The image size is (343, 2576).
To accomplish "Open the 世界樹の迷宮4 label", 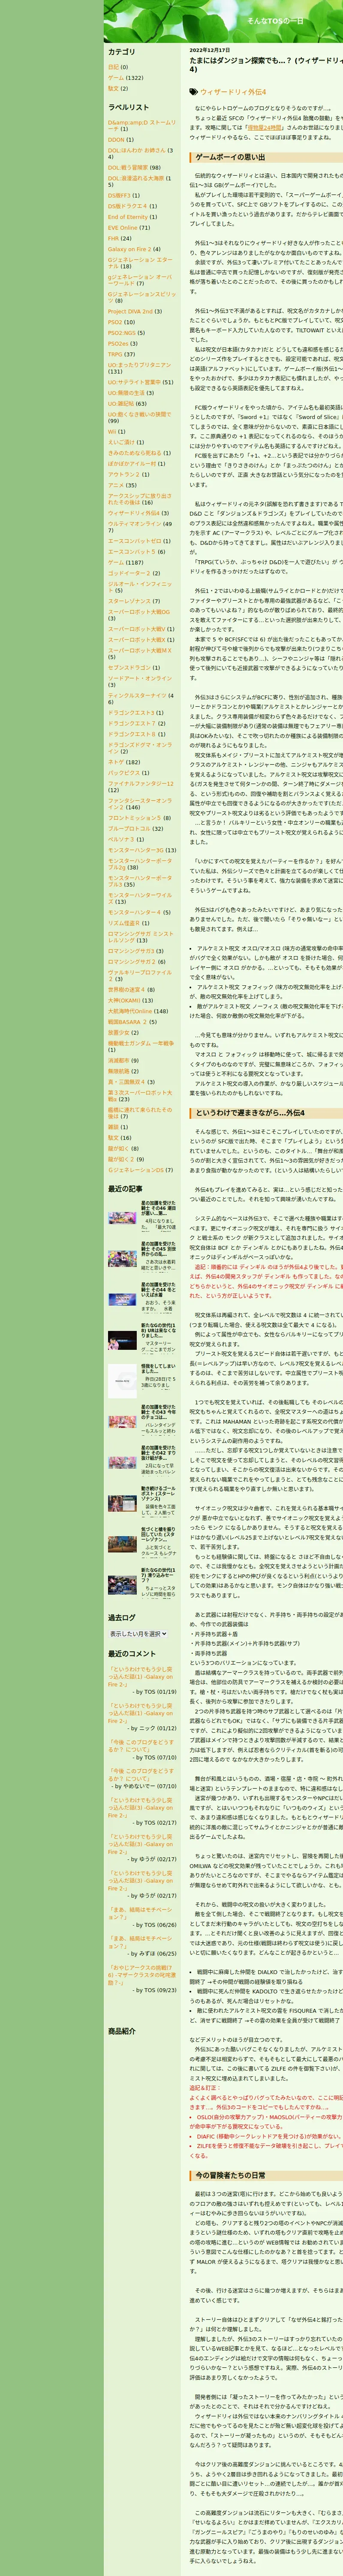I will pyautogui.click(x=127, y=989).
